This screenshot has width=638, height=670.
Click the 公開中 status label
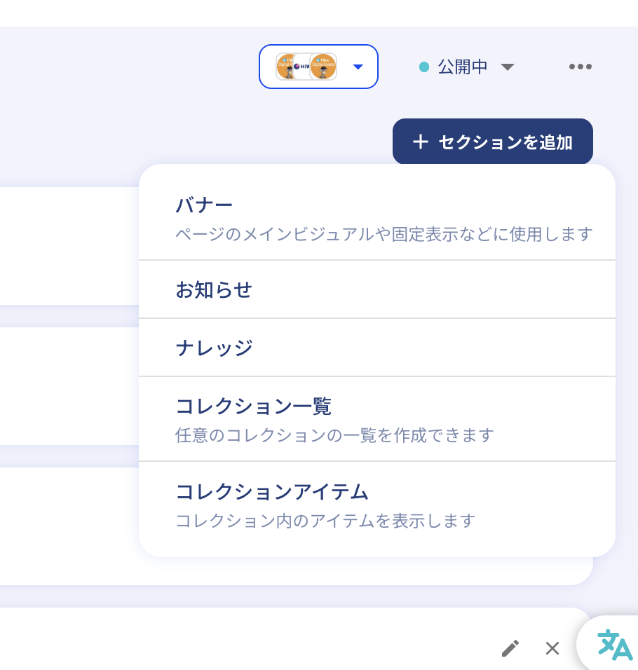[x=463, y=67]
